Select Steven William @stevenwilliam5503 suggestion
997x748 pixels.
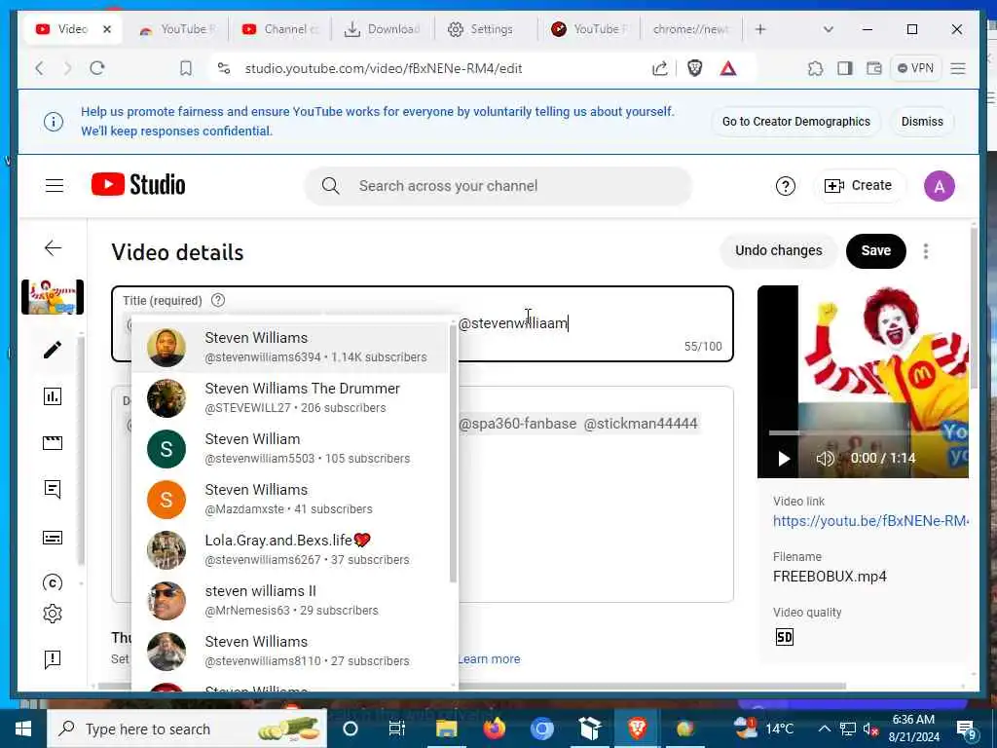click(x=290, y=449)
